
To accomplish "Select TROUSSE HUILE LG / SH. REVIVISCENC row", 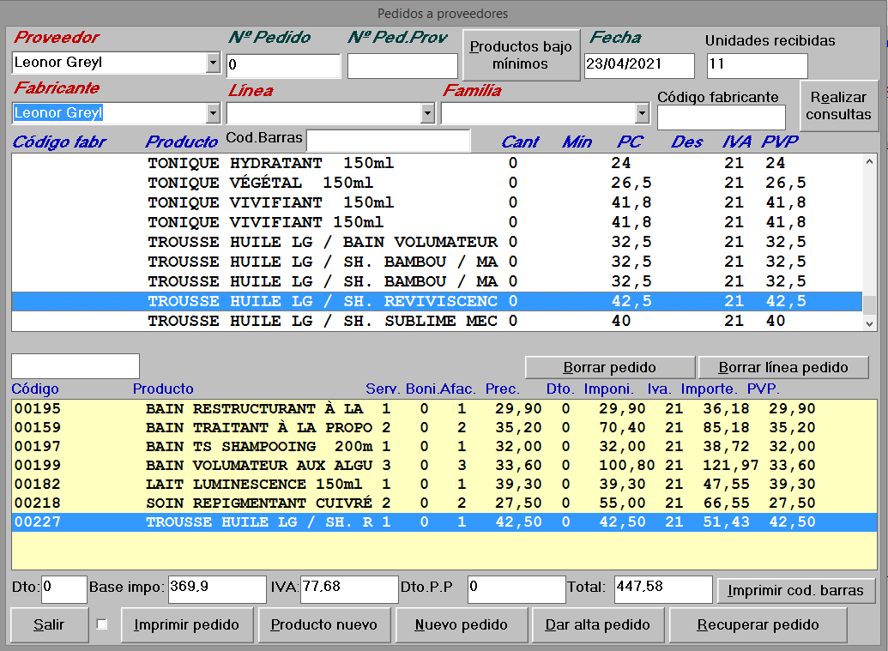I will point(437,301).
